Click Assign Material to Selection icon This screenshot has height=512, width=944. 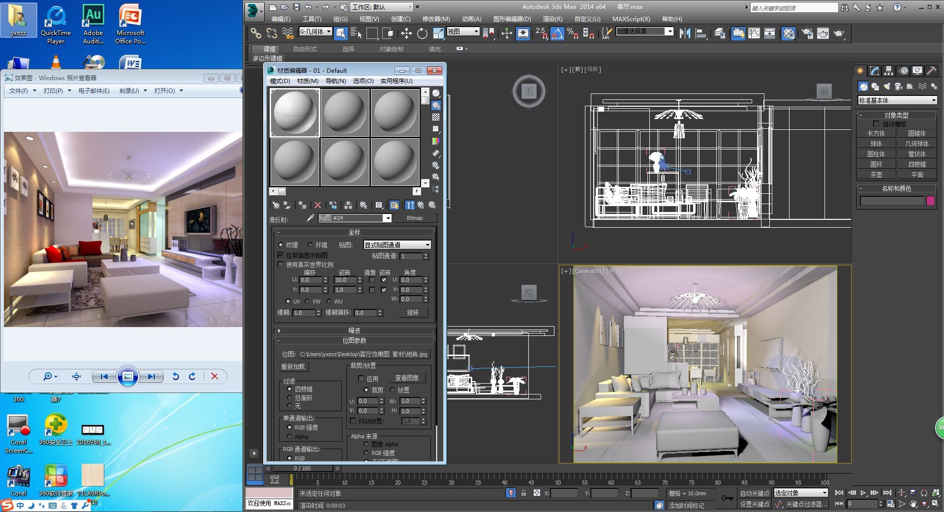pyautogui.click(x=302, y=205)
